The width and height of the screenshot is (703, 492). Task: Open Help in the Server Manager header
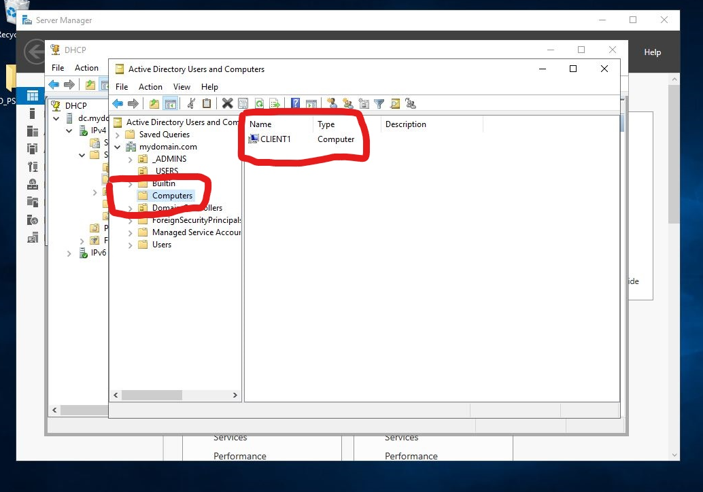coord(652,52)
